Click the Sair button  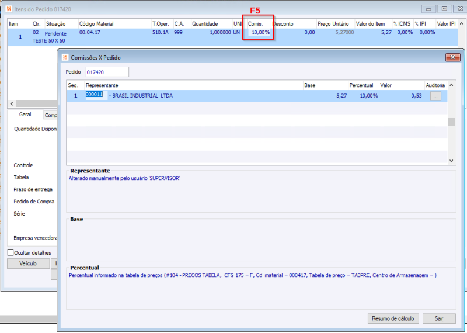click(439, 318)
